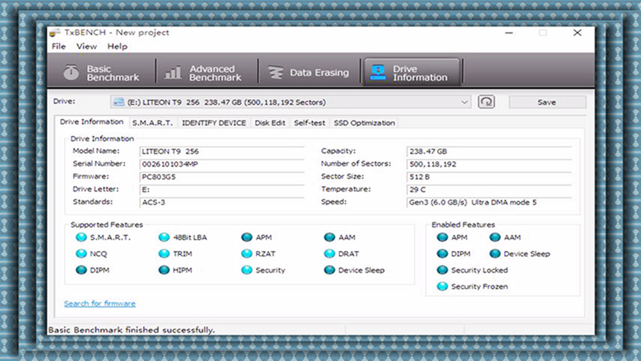Click the Capacity field 238.47 GB

pyautogui.click(x=489, y=151)
